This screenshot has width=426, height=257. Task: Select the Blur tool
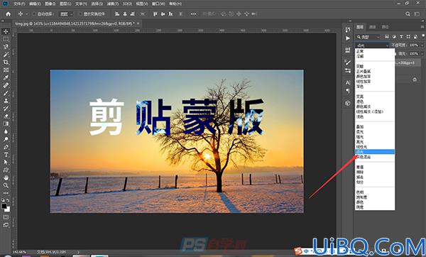point(6,131)
